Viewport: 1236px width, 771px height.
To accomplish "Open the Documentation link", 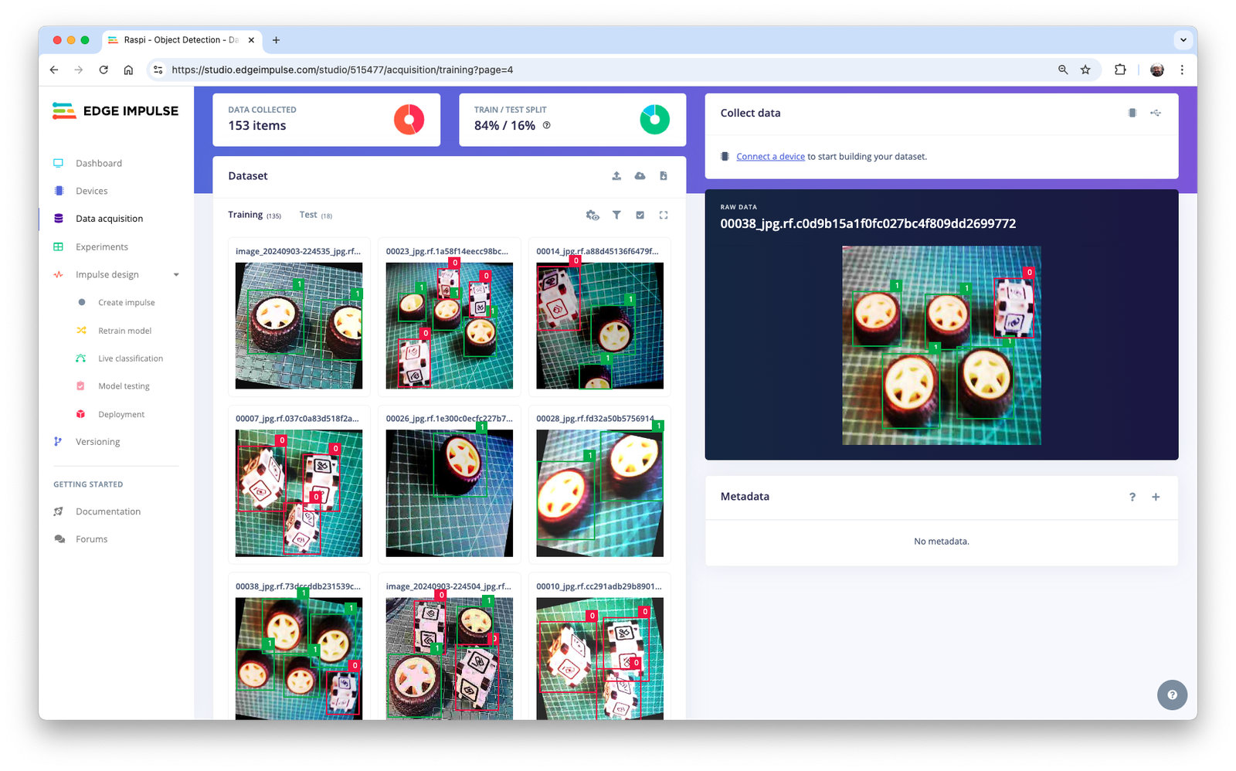I will (108, 511).
